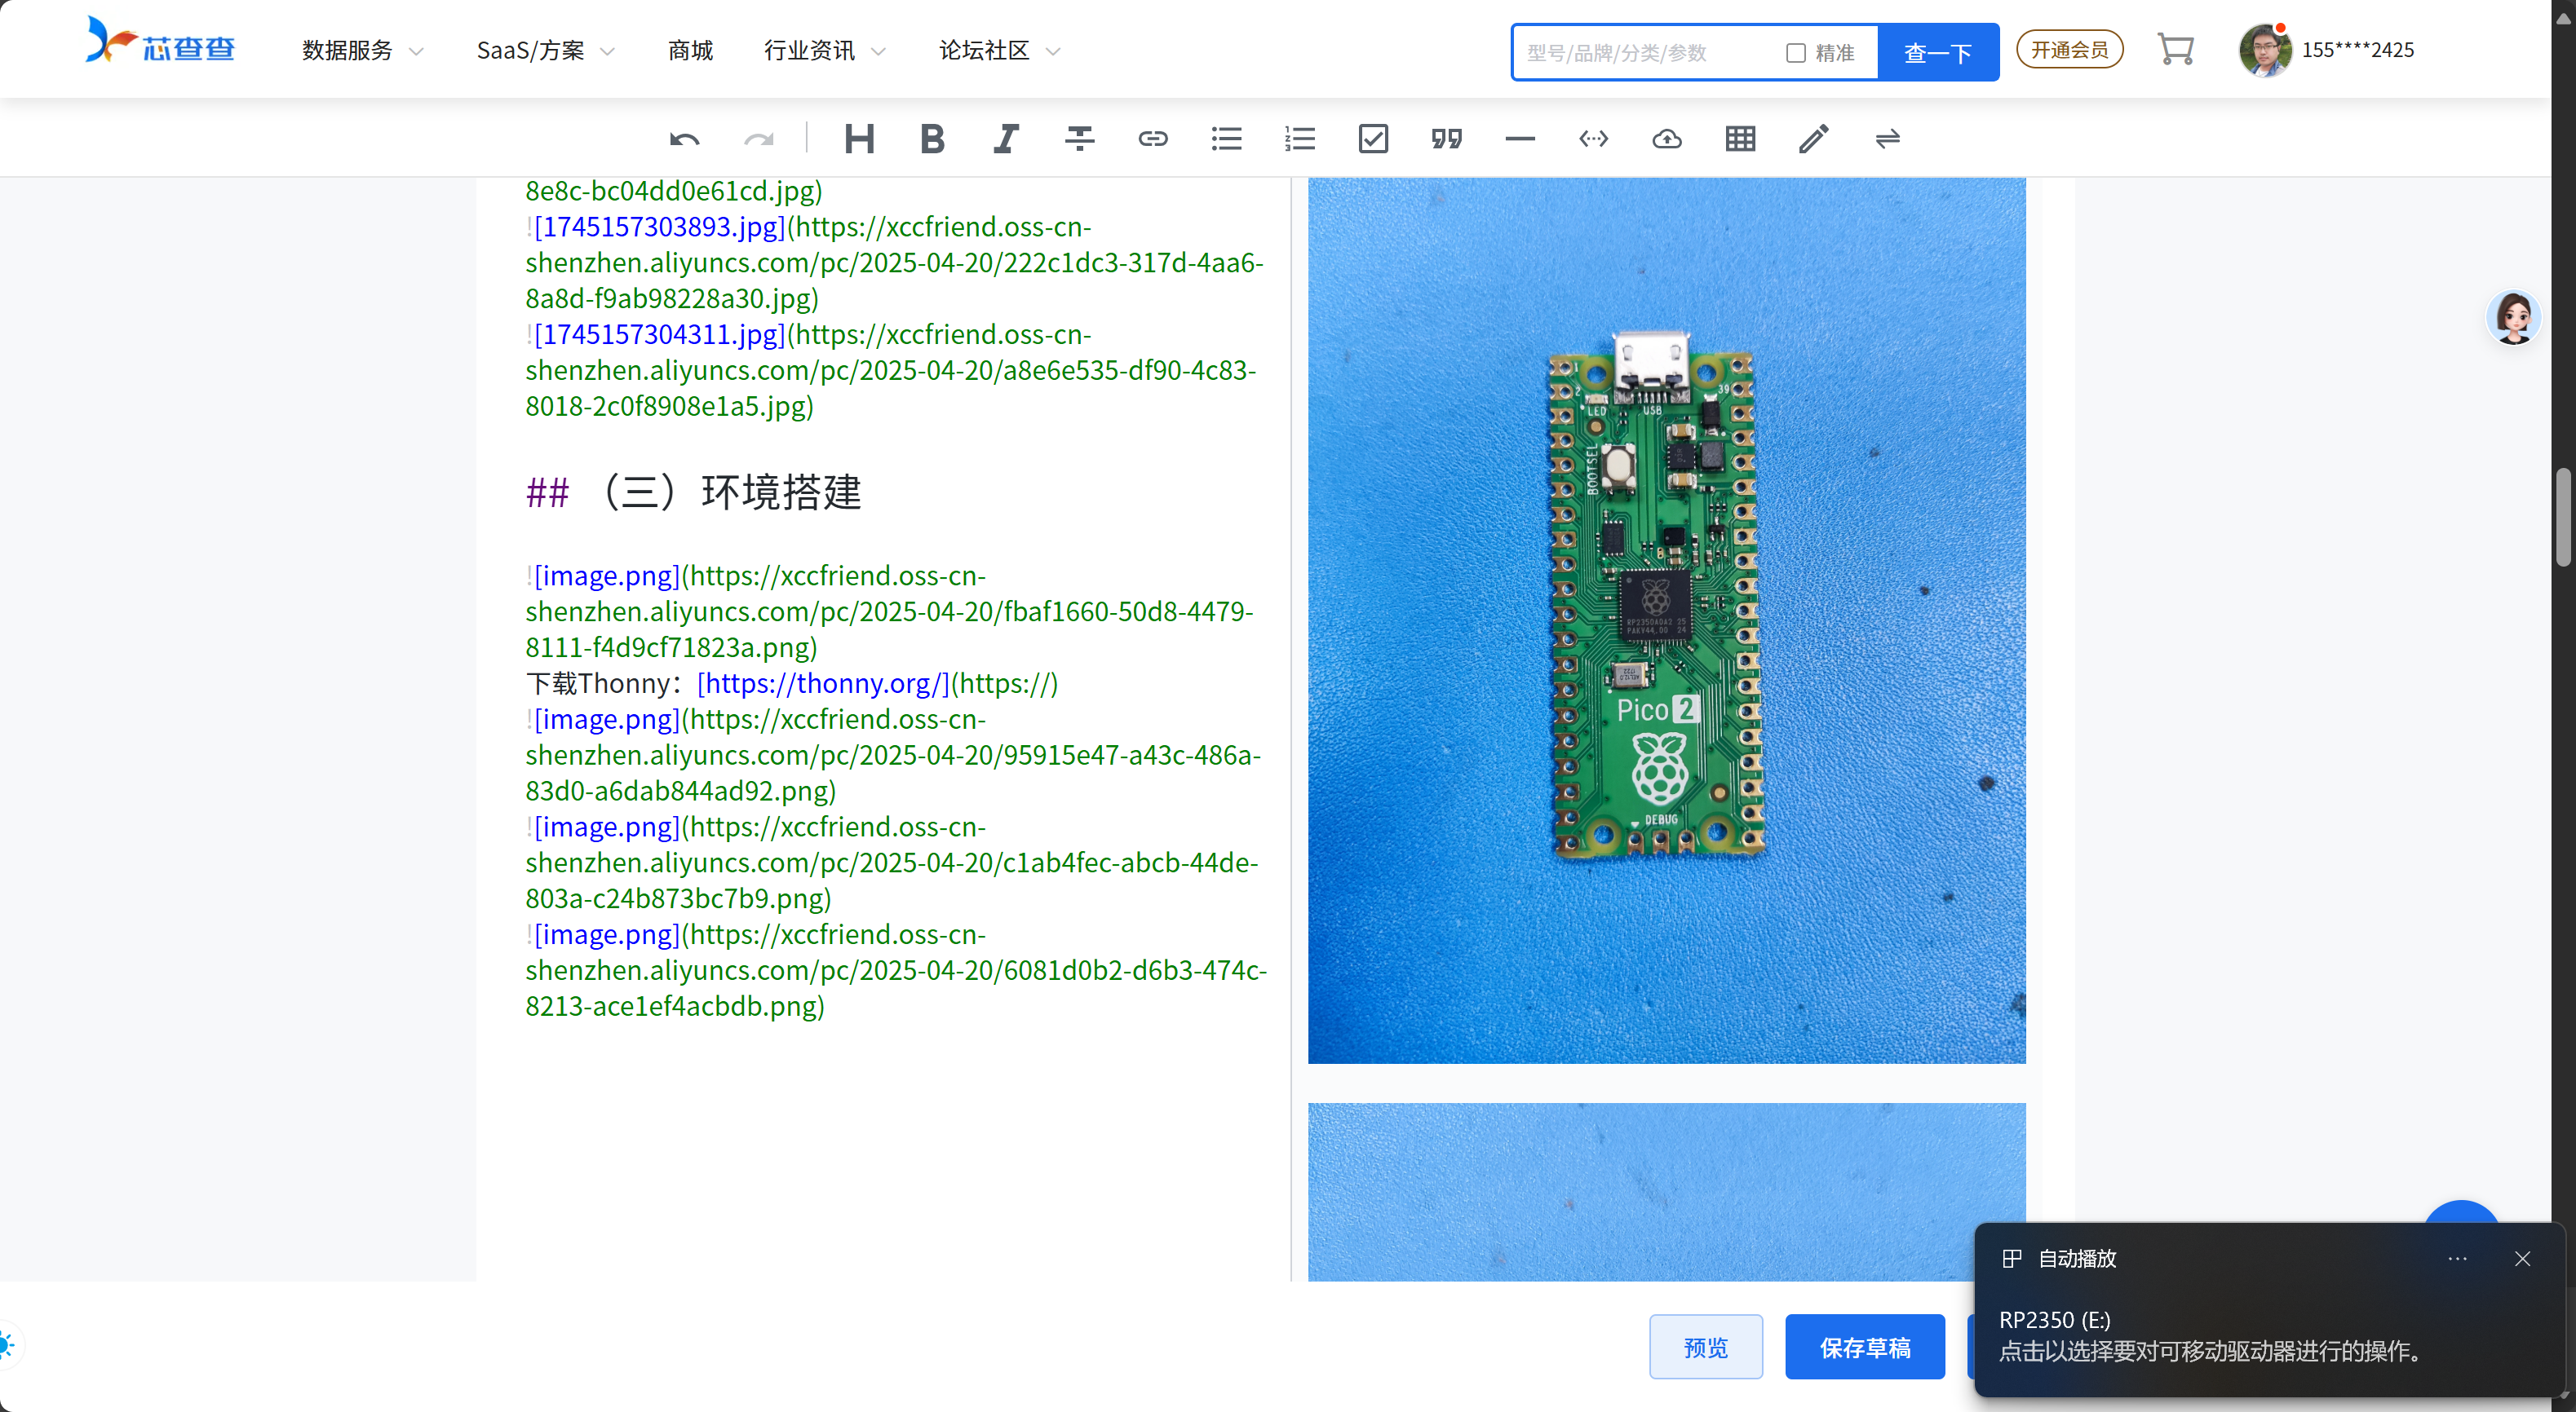Click the 芯查查 site logo
The image size is (2576, 1412).
click(x=160, y=42)
